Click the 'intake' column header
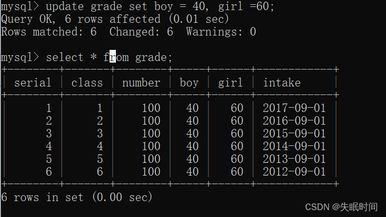 tap(282, 83)
